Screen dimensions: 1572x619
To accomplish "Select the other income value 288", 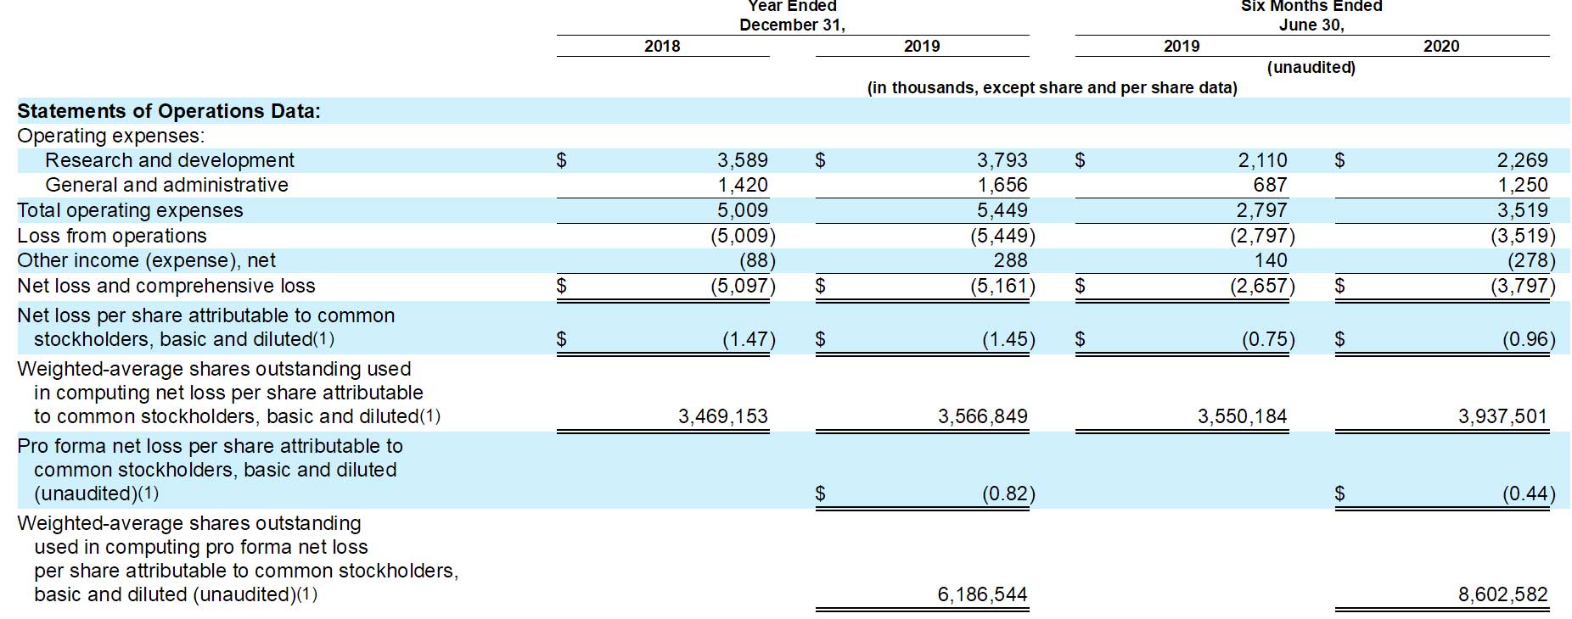I will coord(1011,260).
